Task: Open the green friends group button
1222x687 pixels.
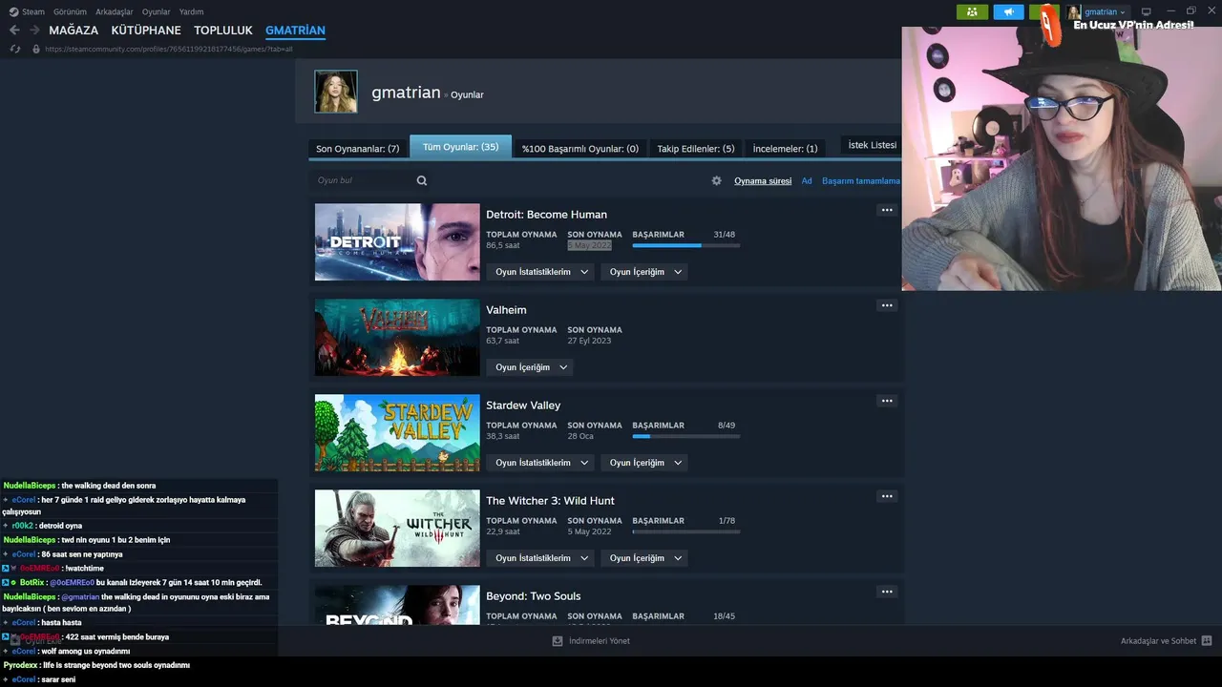Action: tap(972, 11)
